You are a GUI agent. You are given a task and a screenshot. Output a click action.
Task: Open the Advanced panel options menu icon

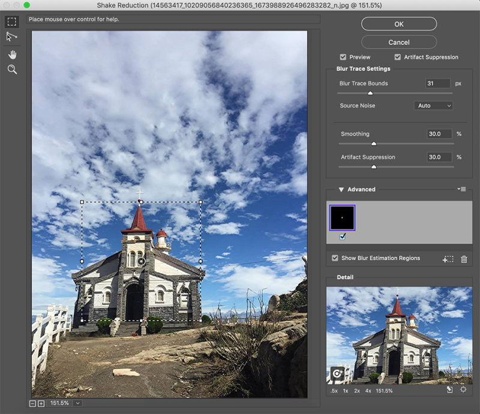(461, 189)
